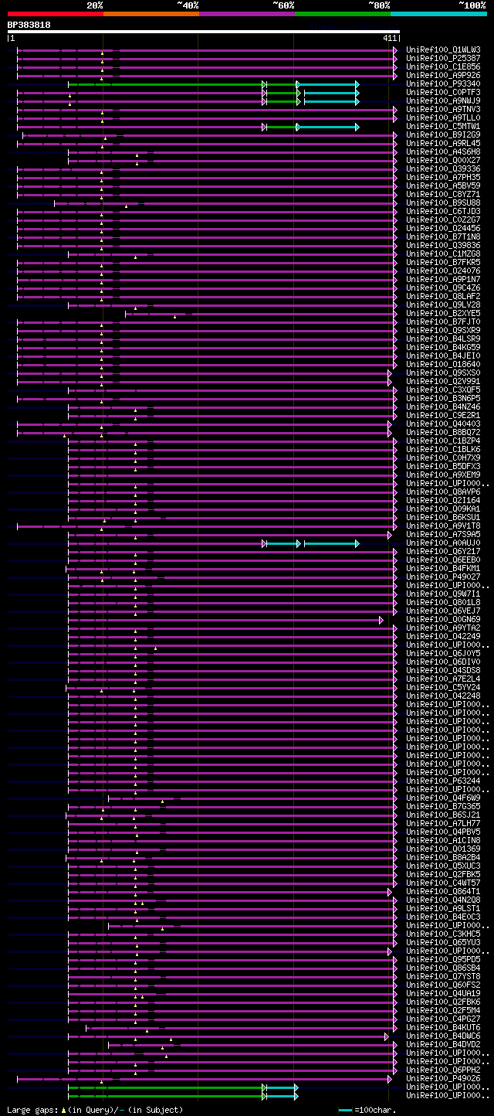
Task: Select UniRef100_A9TNV3 label
Action: pos(443,109)
